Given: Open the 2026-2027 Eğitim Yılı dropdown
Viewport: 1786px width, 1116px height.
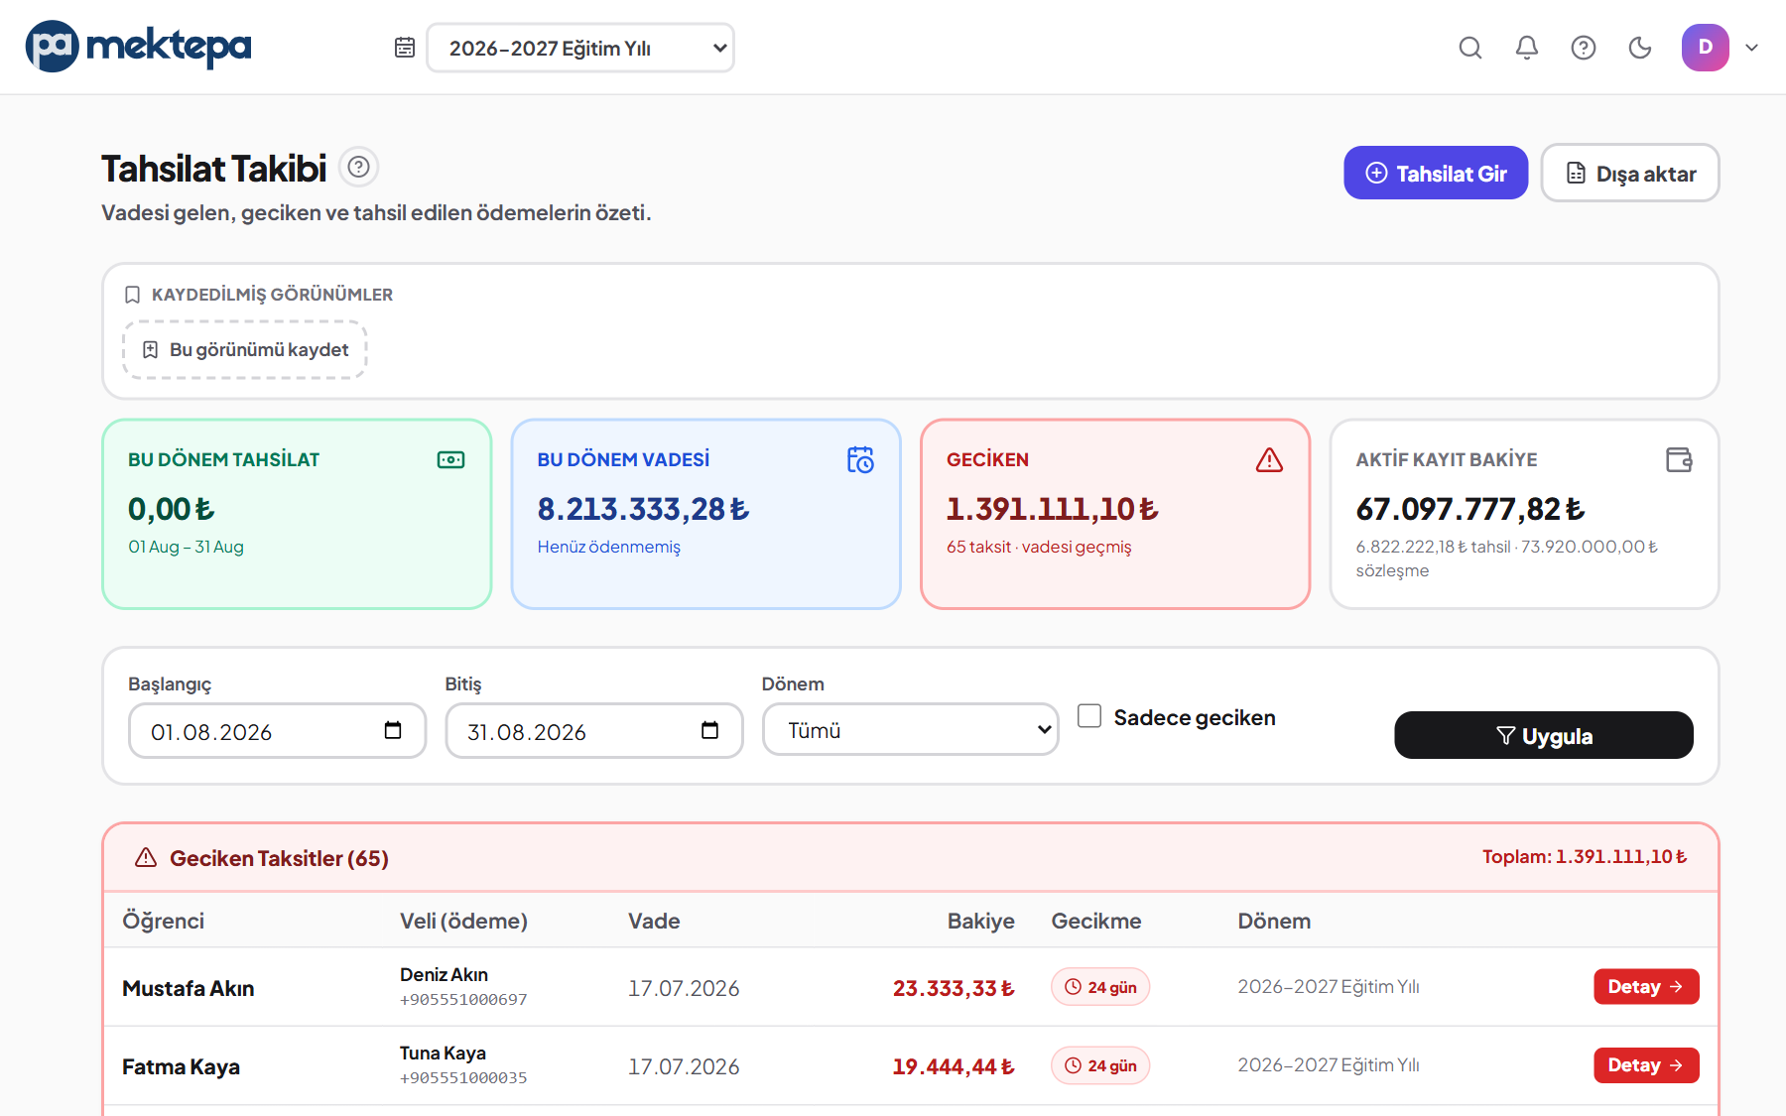Looking at the screenshot, I should click(580, 48).
